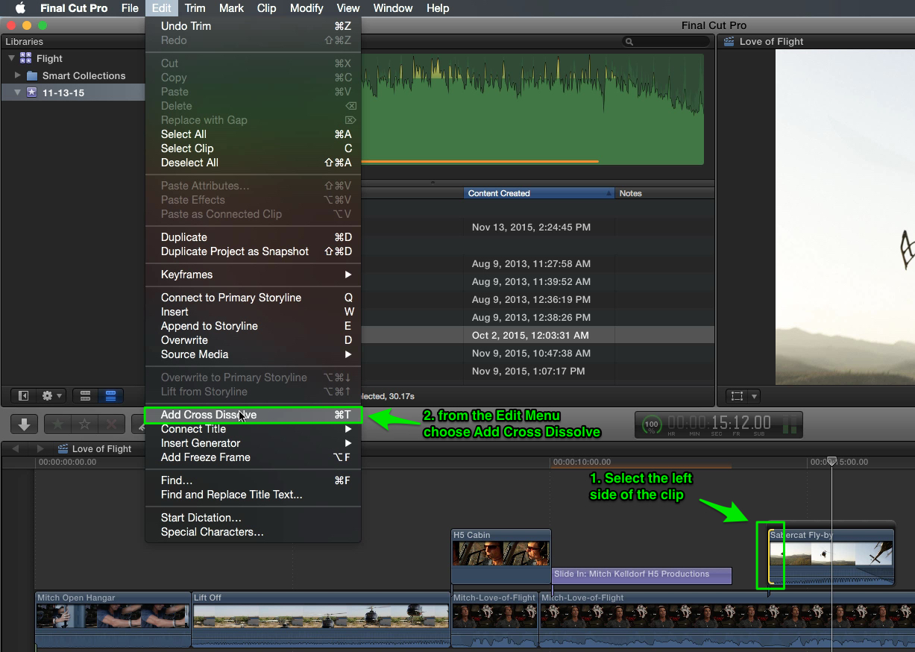
Task: Go forward in timeline history
Action: point(41,449)
